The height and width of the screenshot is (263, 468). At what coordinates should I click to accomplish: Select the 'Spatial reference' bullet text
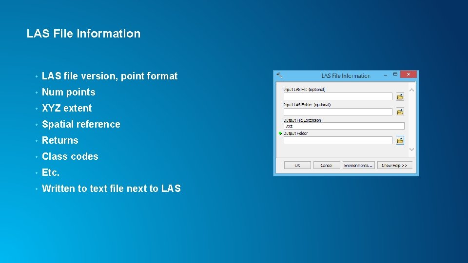pos(81,124)
